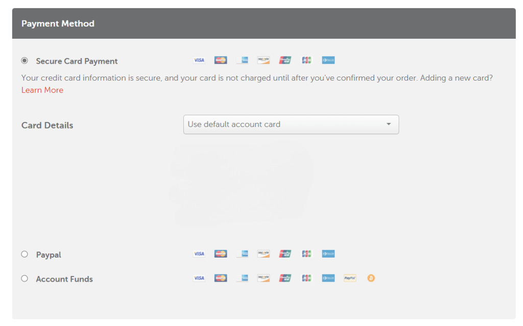Click the MasterCard icon in Secure Card Payment row
Viewport: 523px width, 326px height.
(x=221, y=60)
